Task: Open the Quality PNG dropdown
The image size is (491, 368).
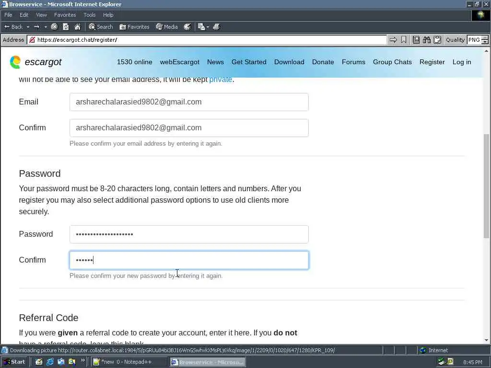Action: [477, 40]
